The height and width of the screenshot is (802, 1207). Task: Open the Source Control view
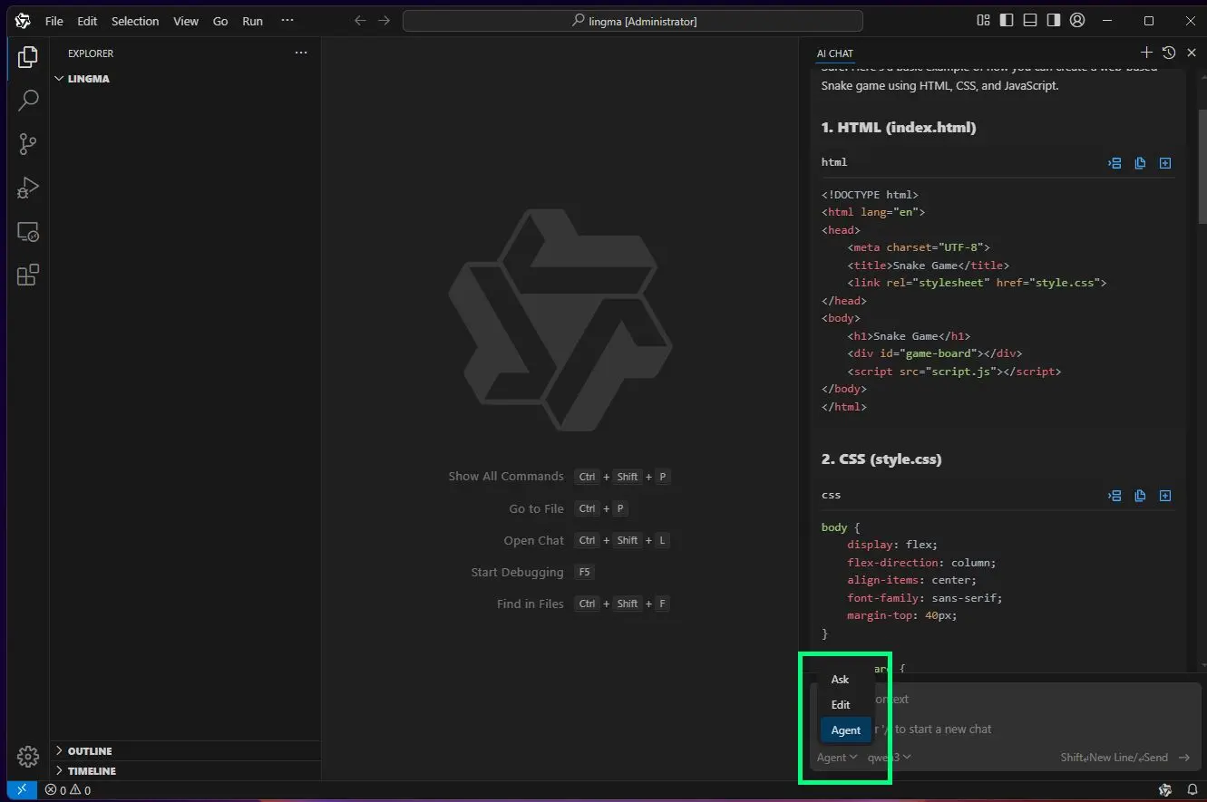tap(28, 143)
